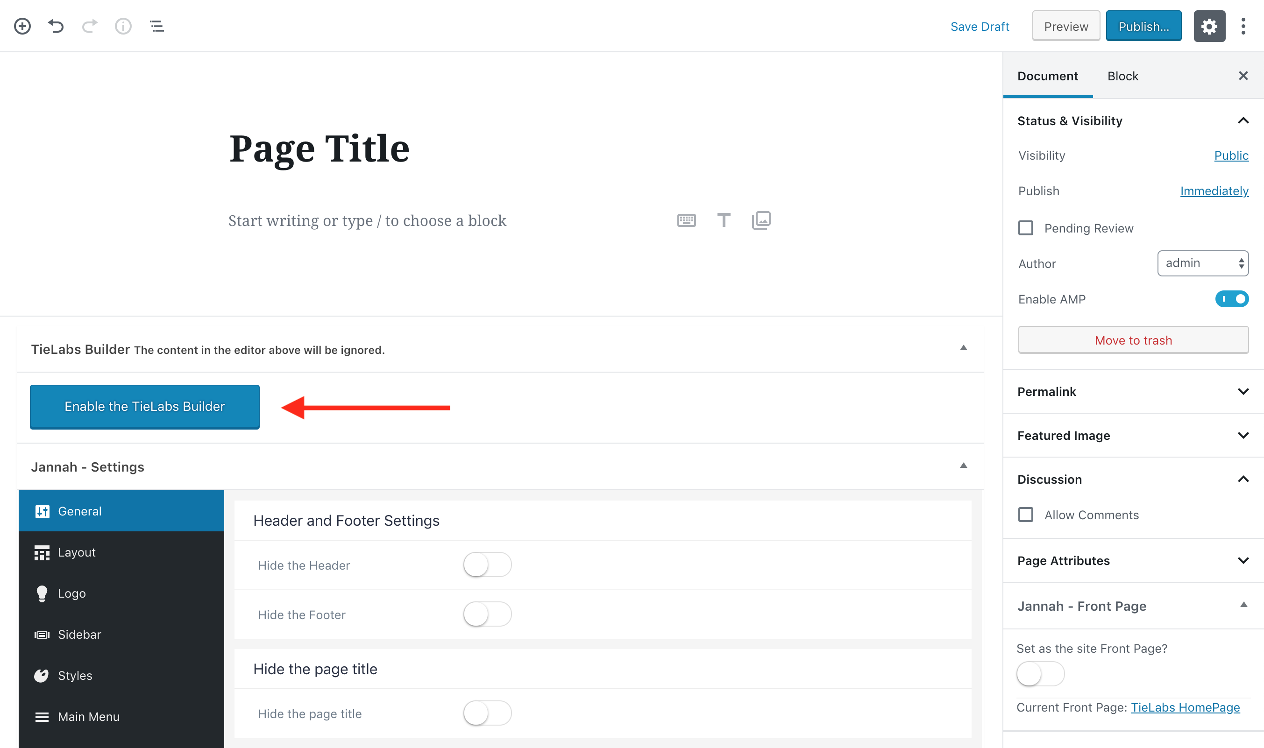This screenshot has width=1264, height=748.
Task: Click the settings gear icon
Action: (1209, 26)
